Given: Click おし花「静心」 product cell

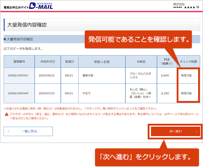Looking at the screenshot, I should [141, 93].
